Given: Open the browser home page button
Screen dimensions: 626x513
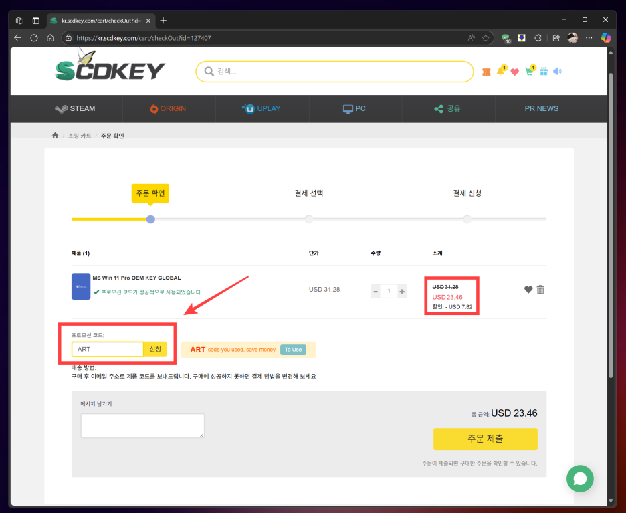Looking at the screenshot, I should pos(50,38).
